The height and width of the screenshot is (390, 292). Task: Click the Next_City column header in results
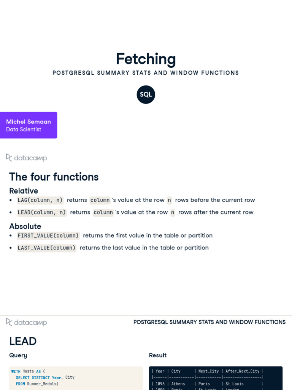(208, 371)
